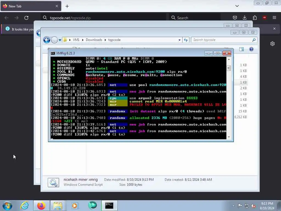Click the tqpcode.net address bar
Viewport: 281px width, 211px height.
(x=104, y=18)
